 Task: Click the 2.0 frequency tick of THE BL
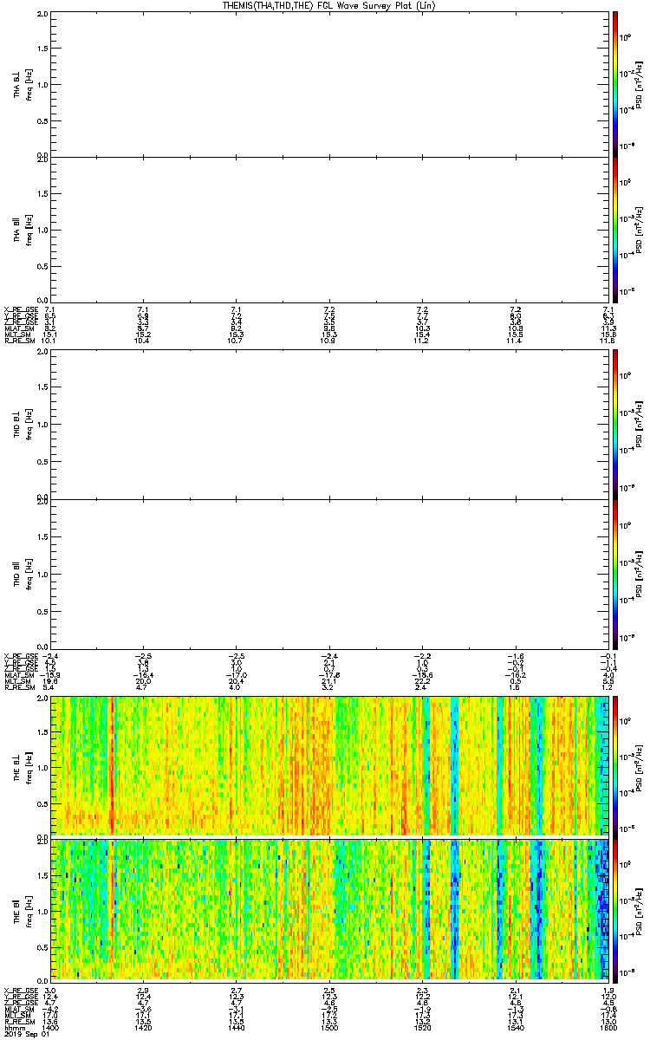click(42, 698)
